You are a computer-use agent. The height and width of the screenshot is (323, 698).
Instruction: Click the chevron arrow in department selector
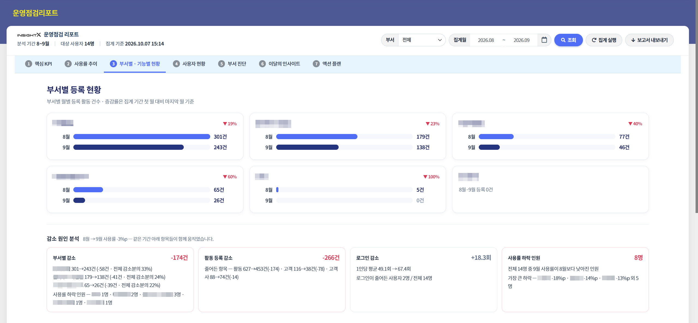coord(440,40)
